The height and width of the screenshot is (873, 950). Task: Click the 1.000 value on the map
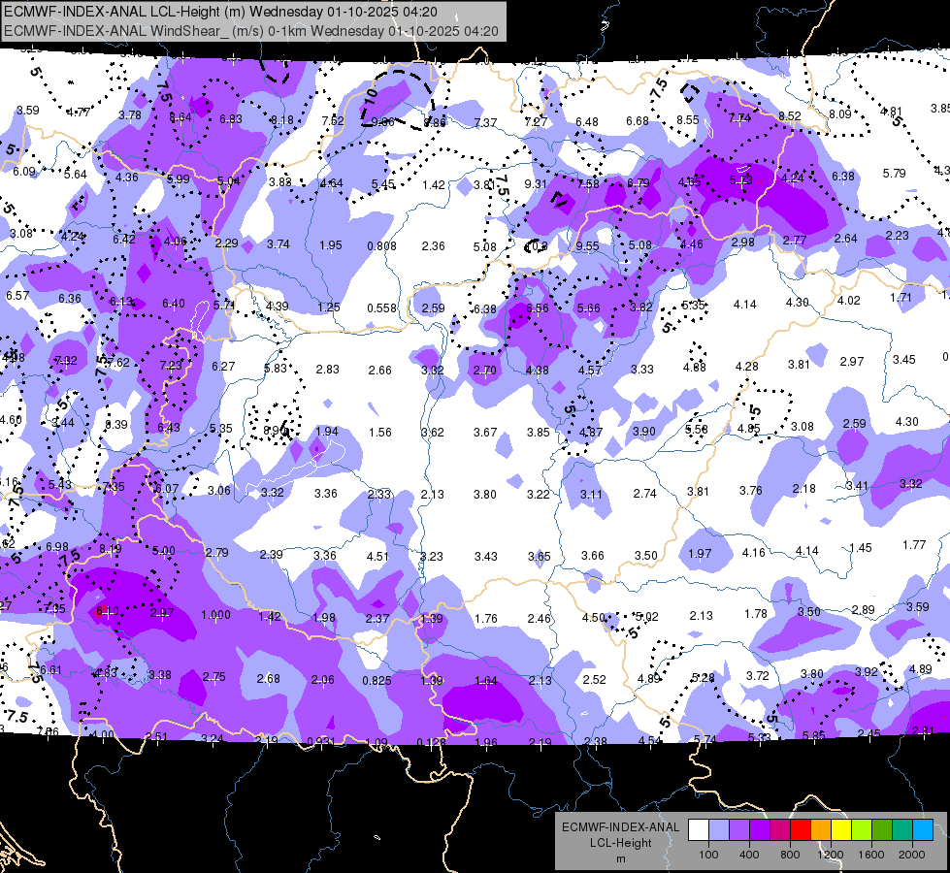[x=215, y=614]
